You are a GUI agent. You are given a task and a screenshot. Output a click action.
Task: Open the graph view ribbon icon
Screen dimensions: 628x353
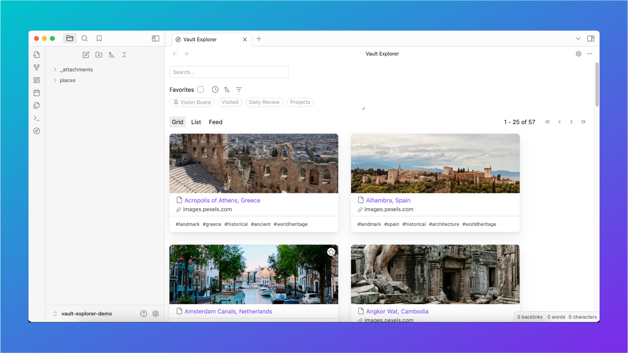point(37,67)
